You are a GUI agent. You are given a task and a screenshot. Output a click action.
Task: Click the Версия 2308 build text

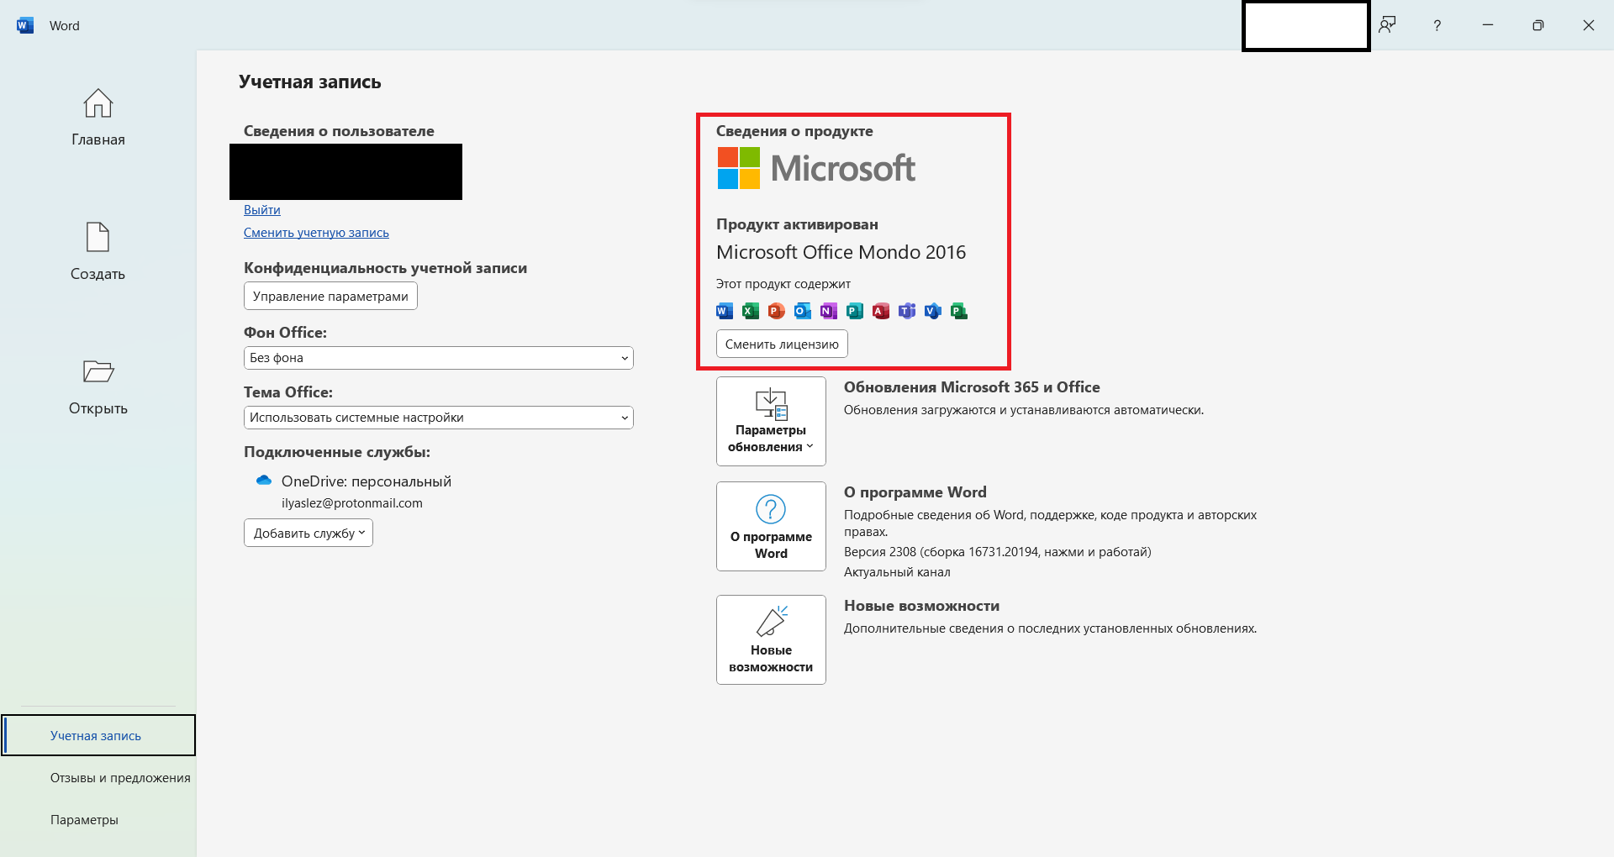pos(998,552)
